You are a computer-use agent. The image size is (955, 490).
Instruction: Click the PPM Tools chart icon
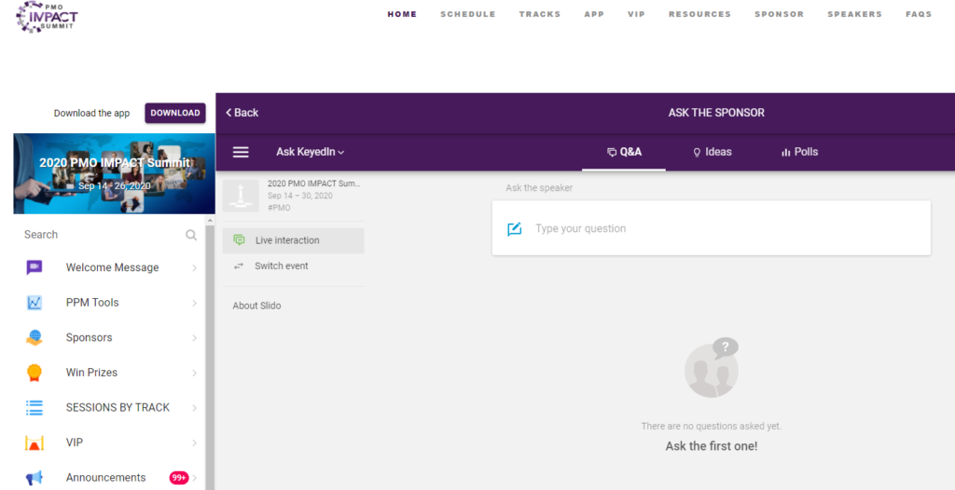coord(35,303)
